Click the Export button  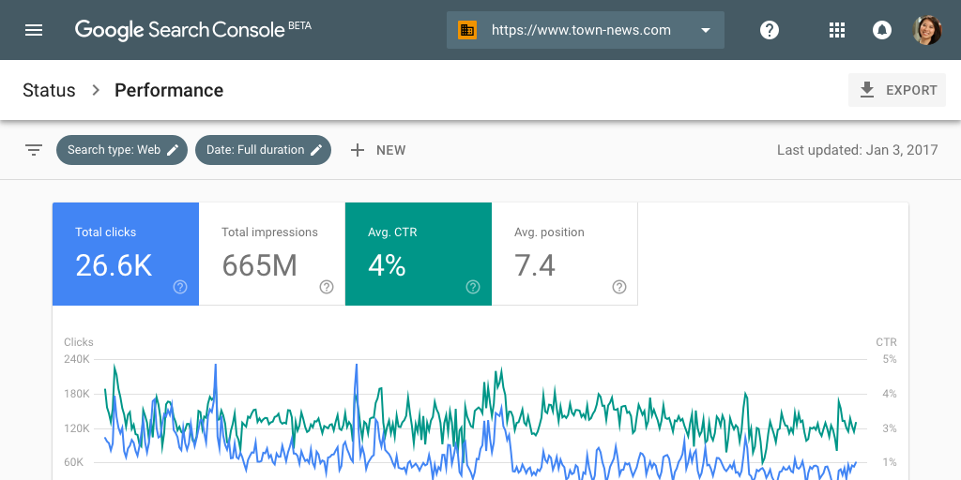[897, 90]
